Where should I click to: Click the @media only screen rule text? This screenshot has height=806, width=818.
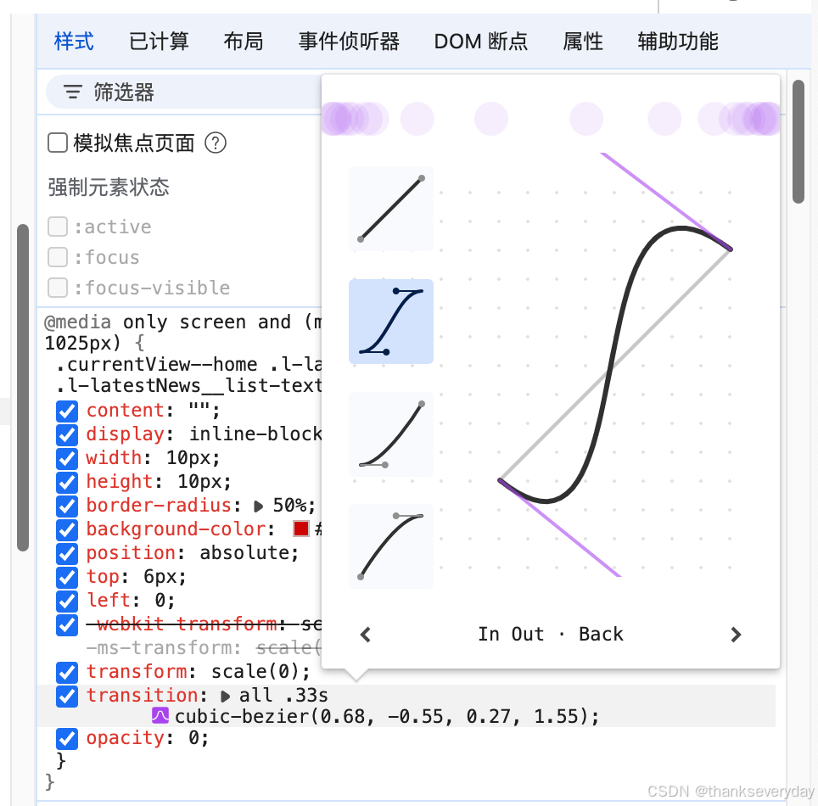click(182, 333)
